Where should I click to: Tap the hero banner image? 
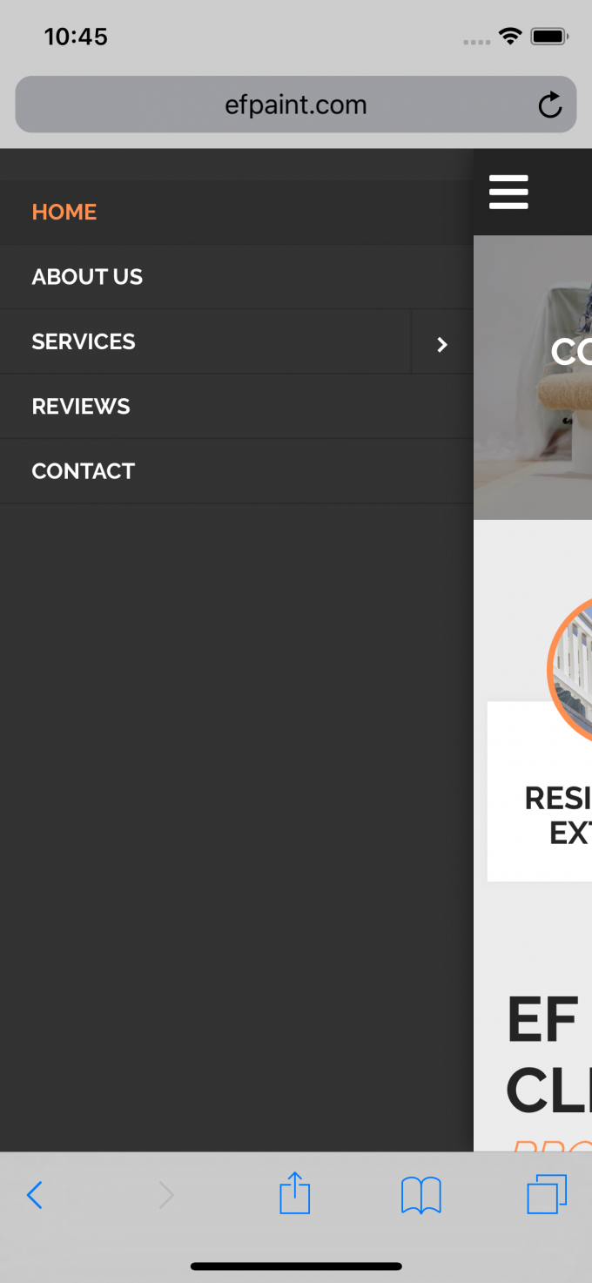(x=533, y=377)
